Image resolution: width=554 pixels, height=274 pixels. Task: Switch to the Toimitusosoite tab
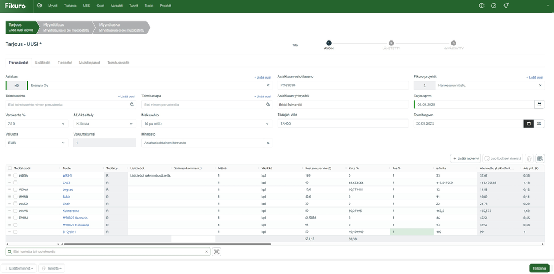[118, 63]
